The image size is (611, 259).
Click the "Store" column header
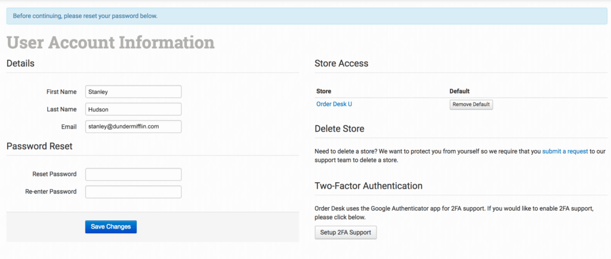(323, 91)
